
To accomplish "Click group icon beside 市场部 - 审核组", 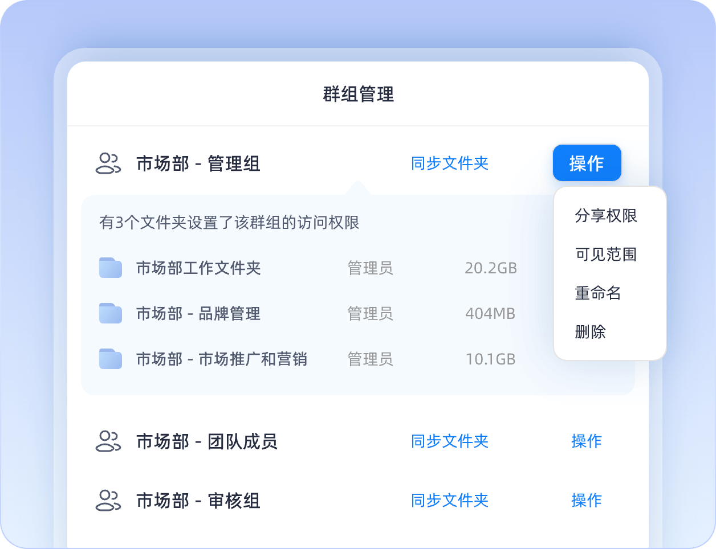I will click(x=108, y=501).
